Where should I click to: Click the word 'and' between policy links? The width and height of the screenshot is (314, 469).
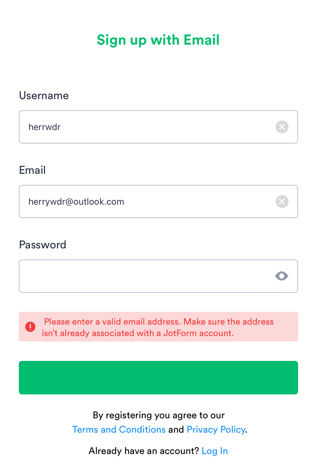[176, 429]
